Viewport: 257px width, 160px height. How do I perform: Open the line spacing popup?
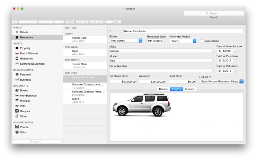click(110, 22)
